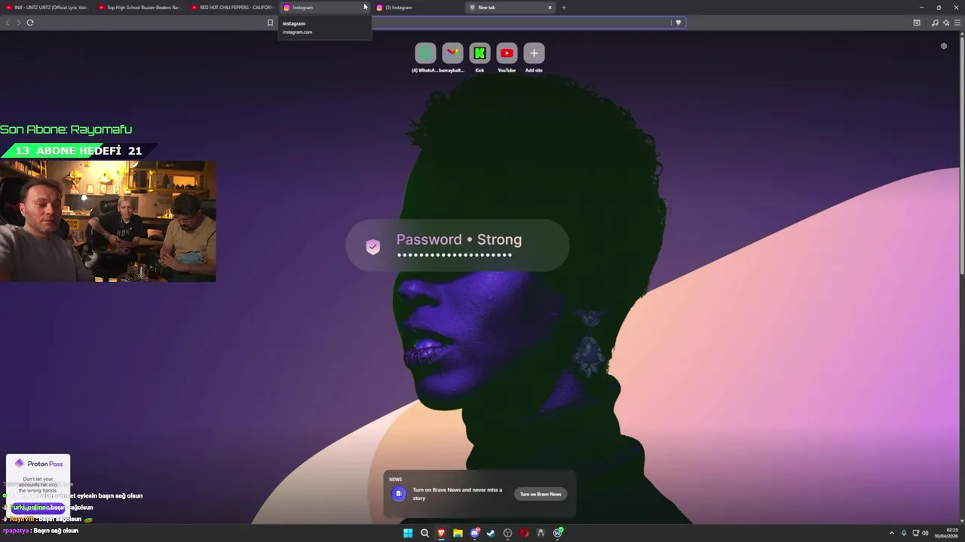Open the volume tray icon
The image size is (965, 542).
click(925, 533)
